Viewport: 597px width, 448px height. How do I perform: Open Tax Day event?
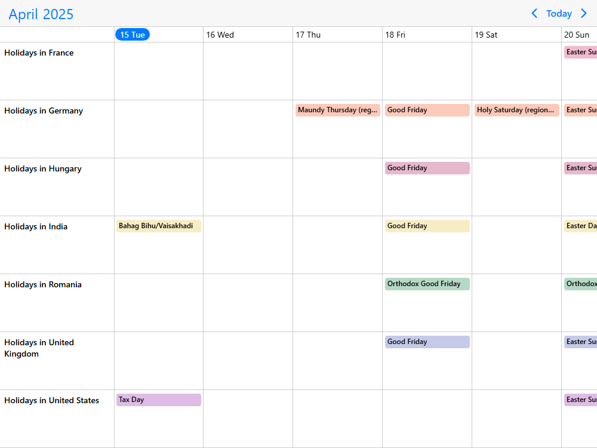tap(159, 400)
